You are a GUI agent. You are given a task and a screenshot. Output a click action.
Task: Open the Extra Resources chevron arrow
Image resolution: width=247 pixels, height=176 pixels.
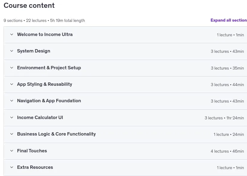coord(12,167)
